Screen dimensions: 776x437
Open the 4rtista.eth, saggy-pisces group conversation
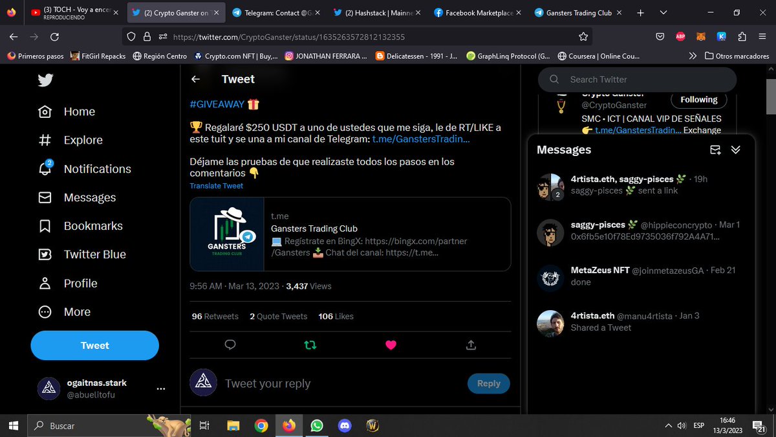pos(641,185)
